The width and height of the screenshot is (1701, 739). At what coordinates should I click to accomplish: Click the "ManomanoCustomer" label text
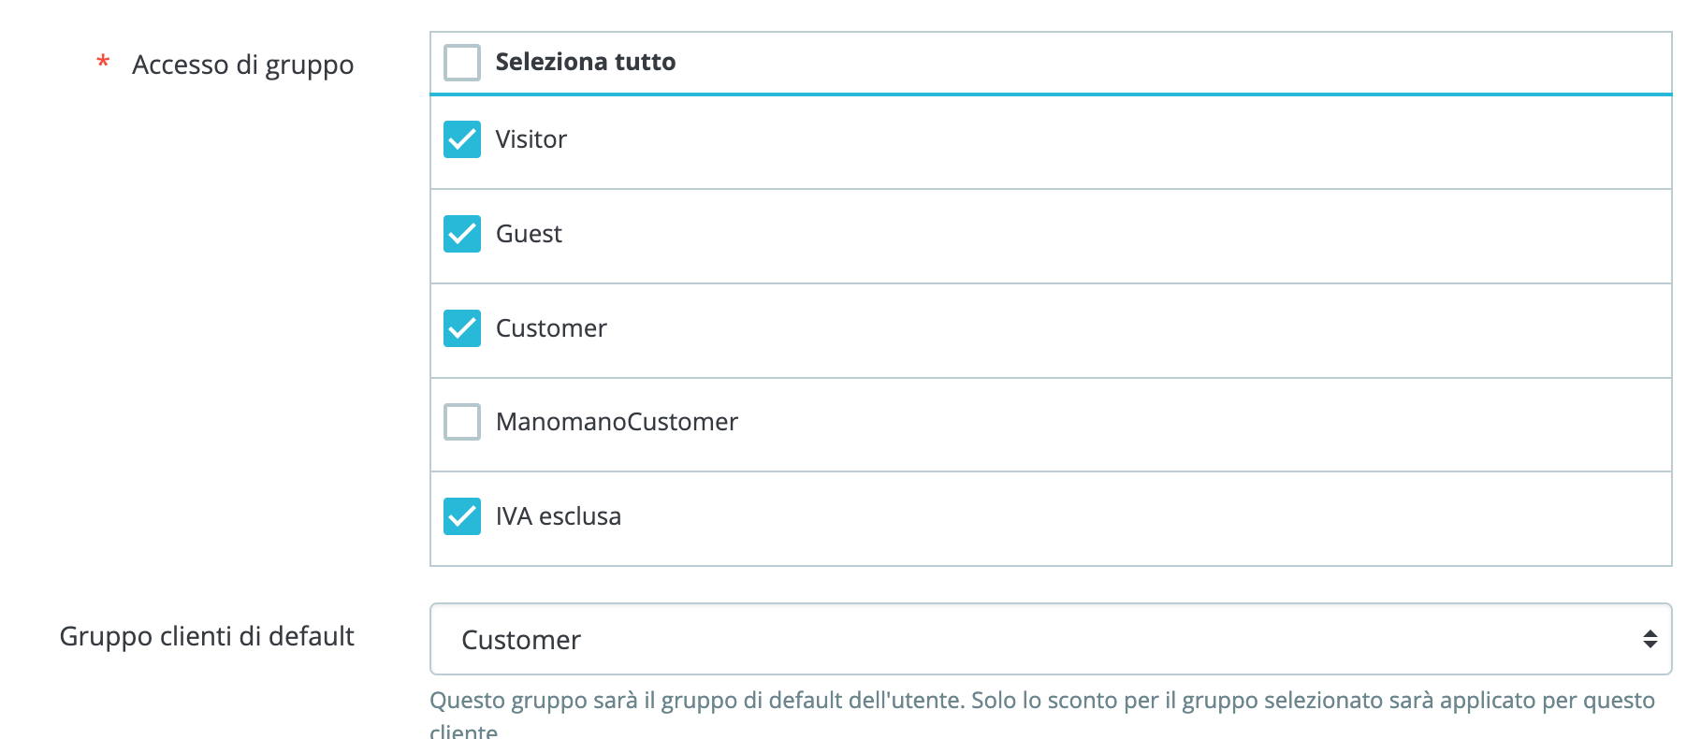tap(617, 422)
